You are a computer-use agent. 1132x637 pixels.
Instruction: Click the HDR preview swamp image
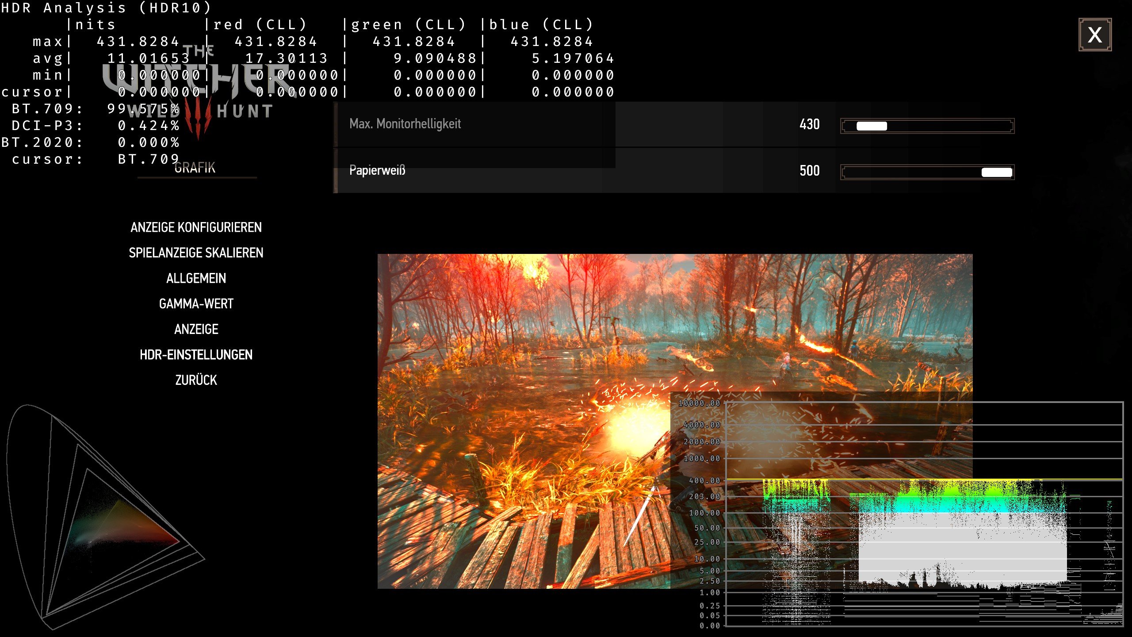(675, 421)
